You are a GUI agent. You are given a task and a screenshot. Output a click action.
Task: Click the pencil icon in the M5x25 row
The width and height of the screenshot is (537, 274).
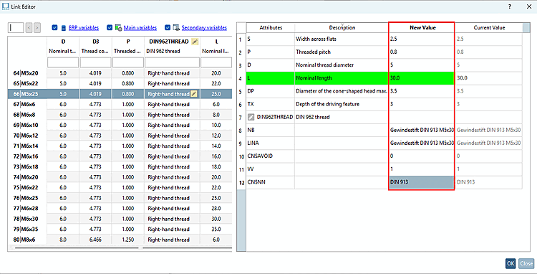[x=194, y=94]
